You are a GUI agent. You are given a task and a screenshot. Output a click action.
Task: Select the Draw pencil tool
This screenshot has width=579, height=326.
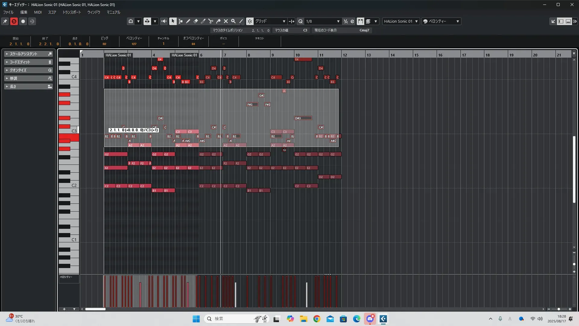tap(188, 21)
